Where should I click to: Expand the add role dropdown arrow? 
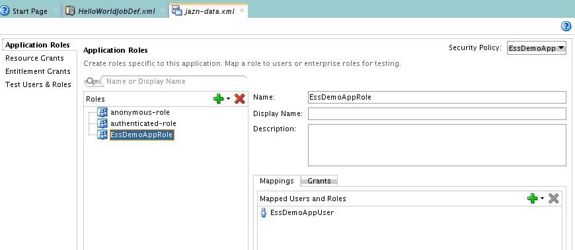click(229, 99)
